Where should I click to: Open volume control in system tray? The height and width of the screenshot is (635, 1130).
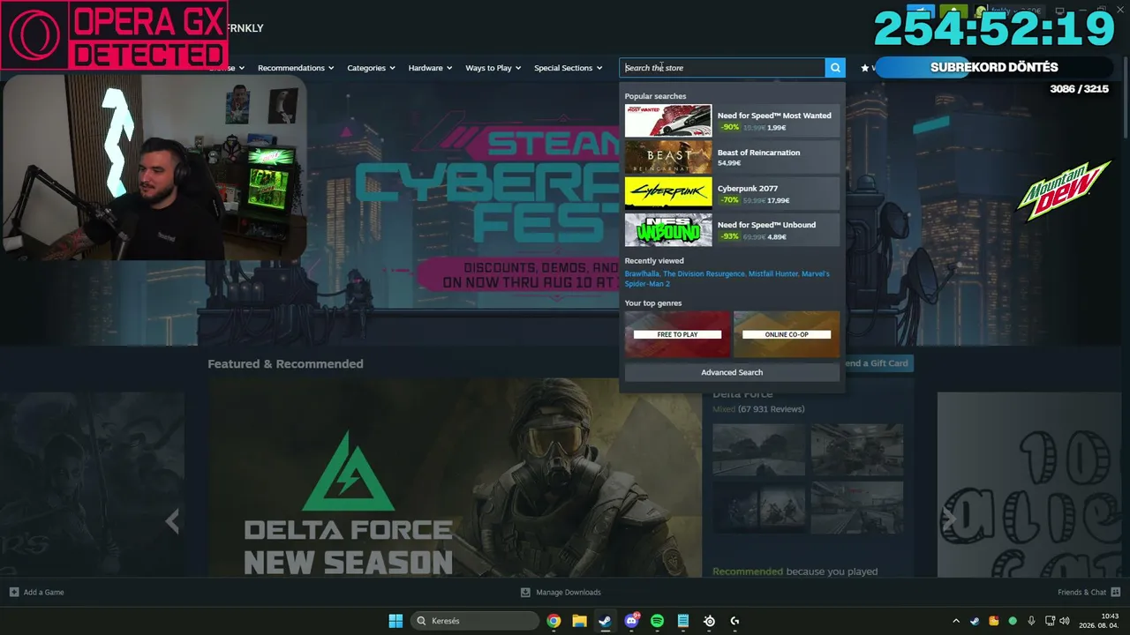click(1065, 621)
